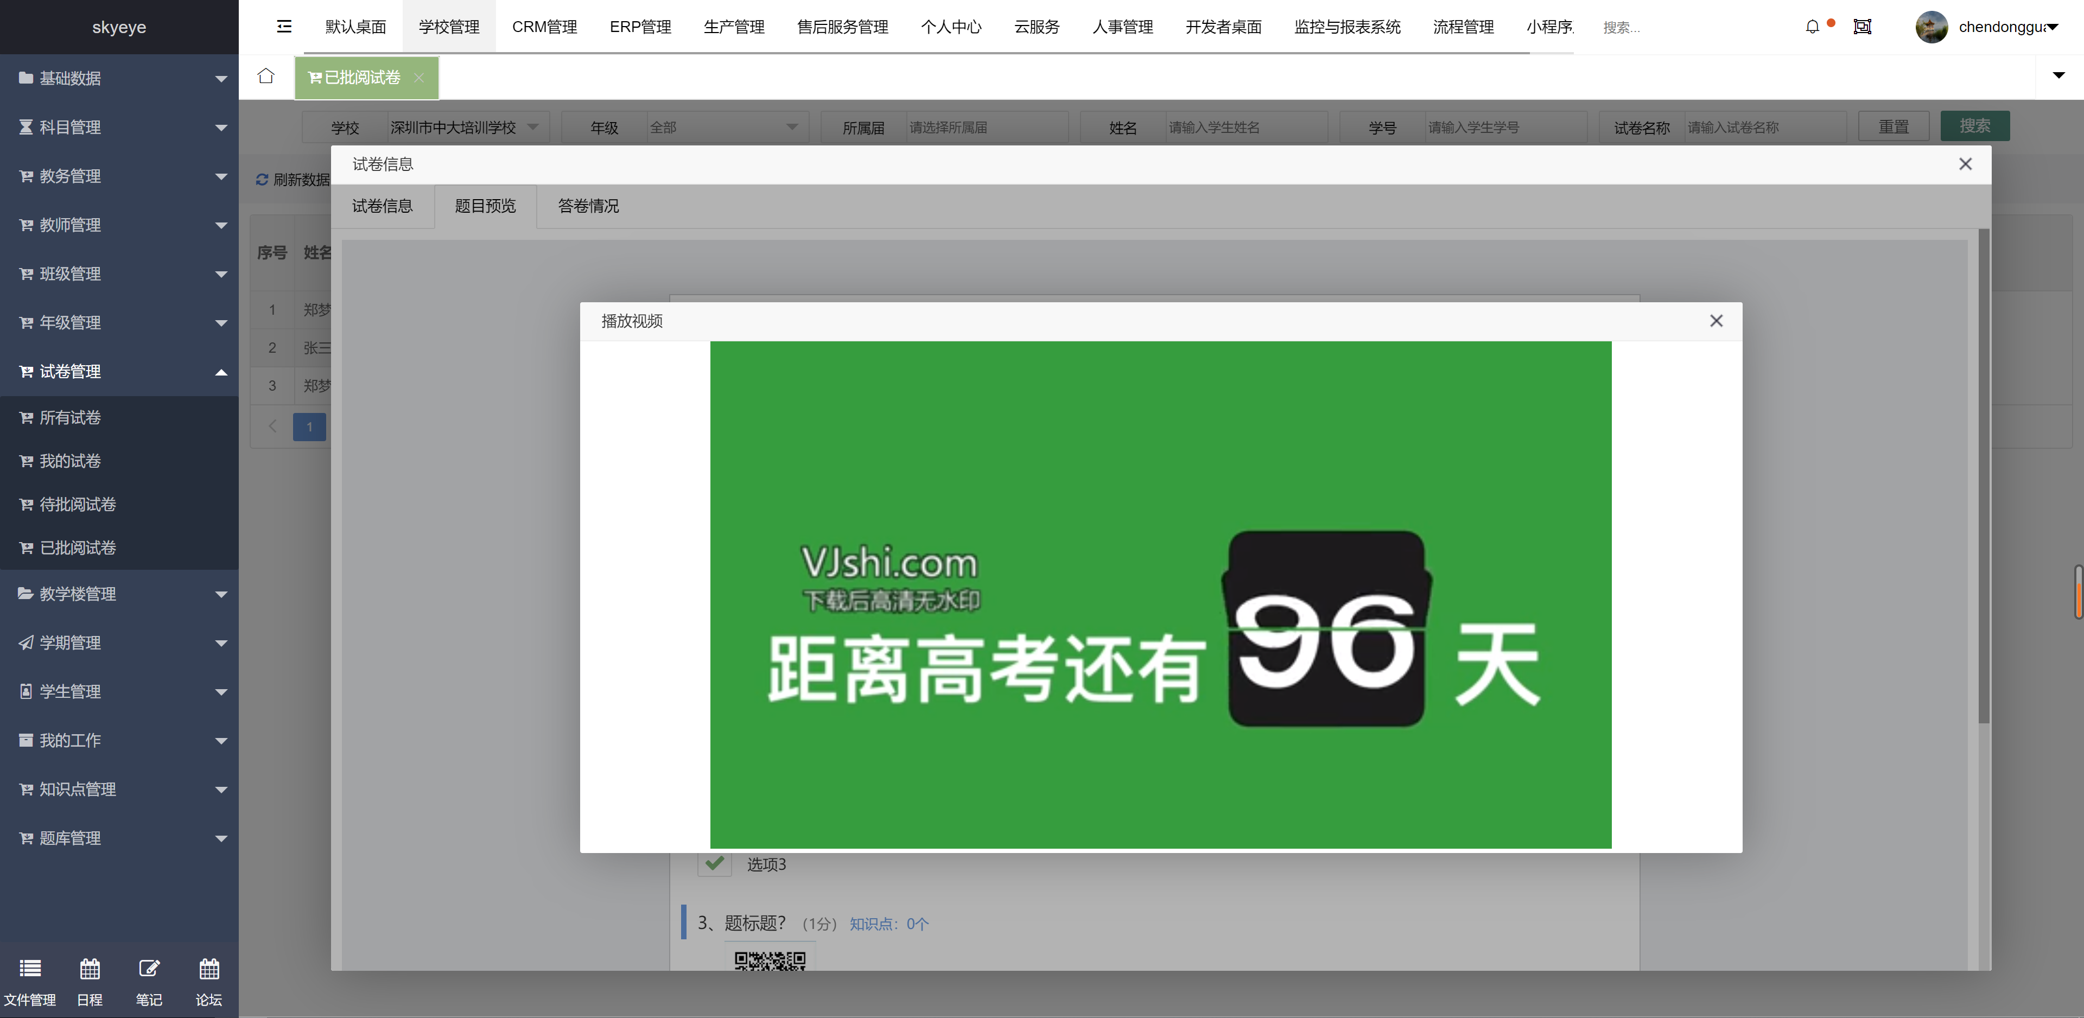This screenshot has width=2084, height=1018.
Task: Open 日程 calendar in sidebar footer
Action: tap(90, 982)
